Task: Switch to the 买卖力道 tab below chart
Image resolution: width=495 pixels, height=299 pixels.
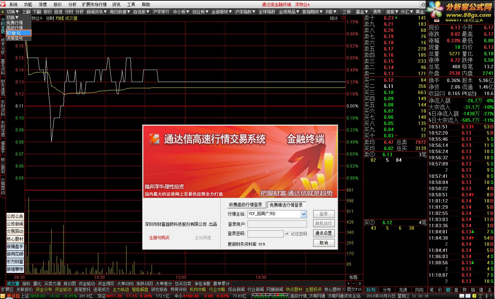Action: coord(52,284)
